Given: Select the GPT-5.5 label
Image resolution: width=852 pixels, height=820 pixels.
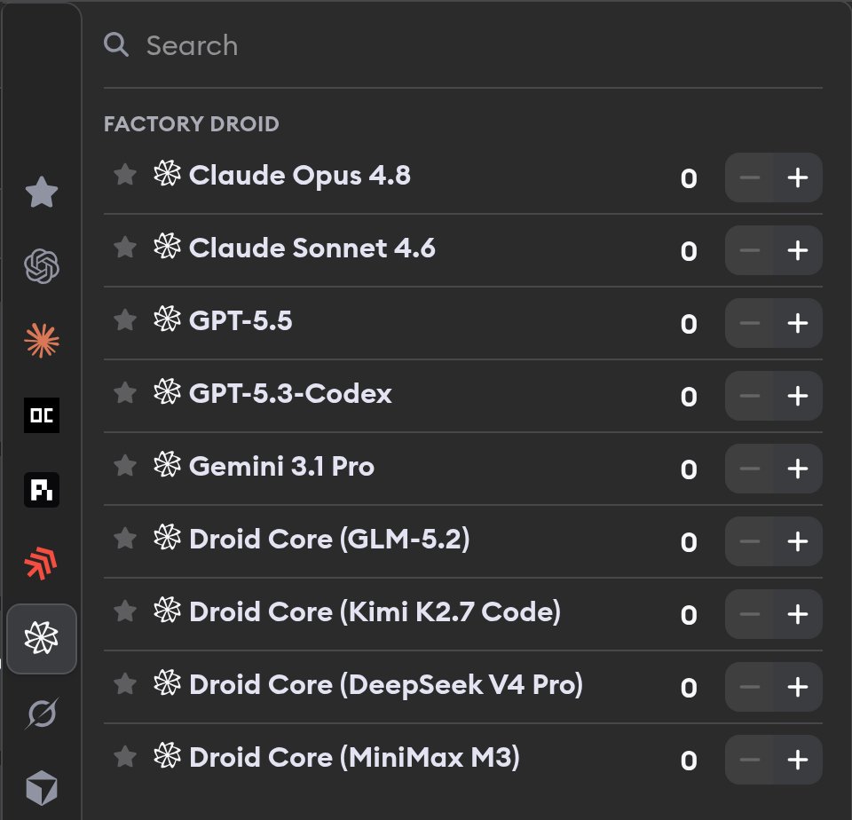Looking at the screenshot, I should [x=241, y=321].
